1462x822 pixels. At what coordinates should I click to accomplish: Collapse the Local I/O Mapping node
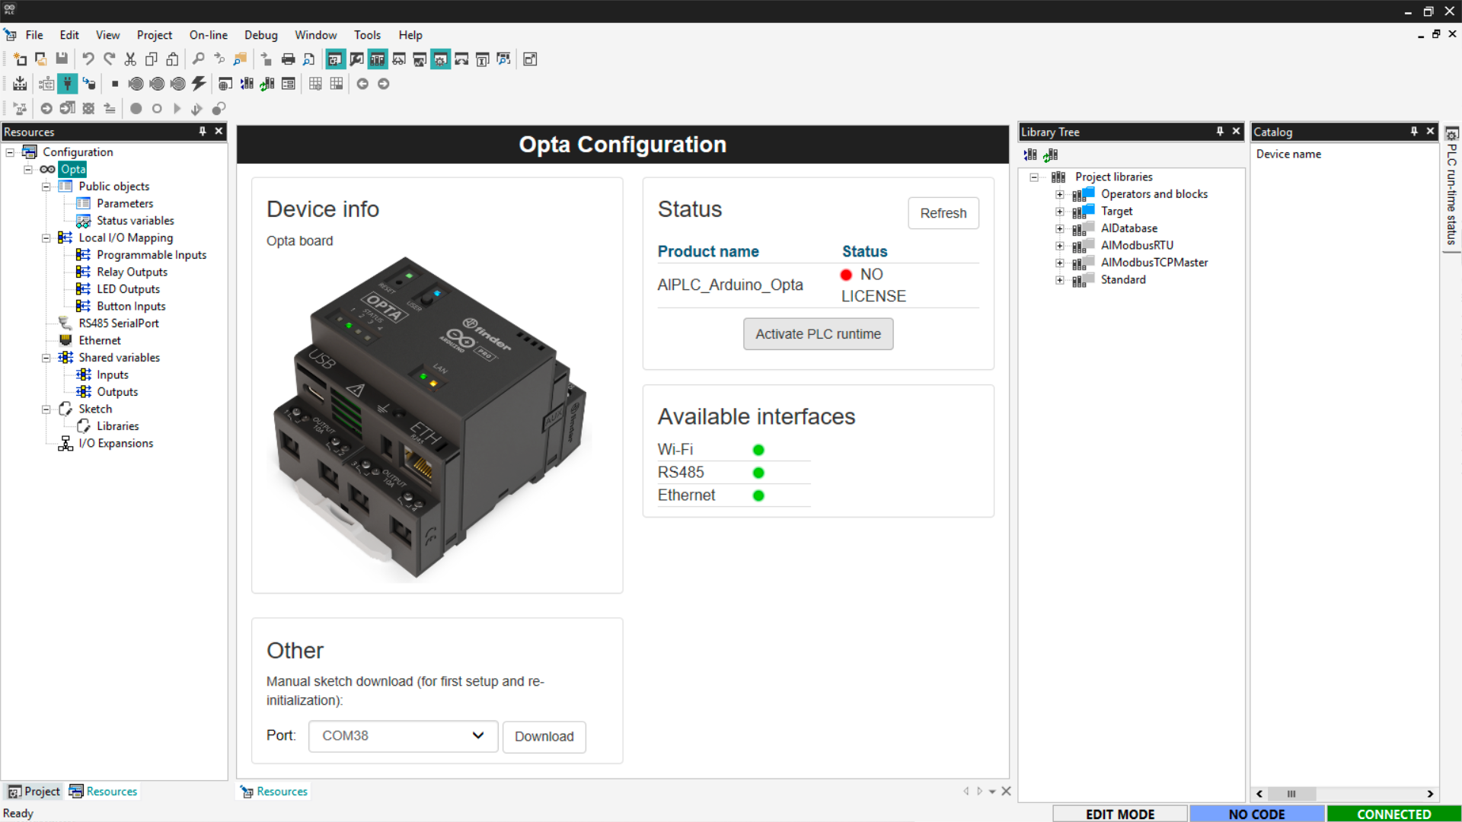click(x=46, y=238)
